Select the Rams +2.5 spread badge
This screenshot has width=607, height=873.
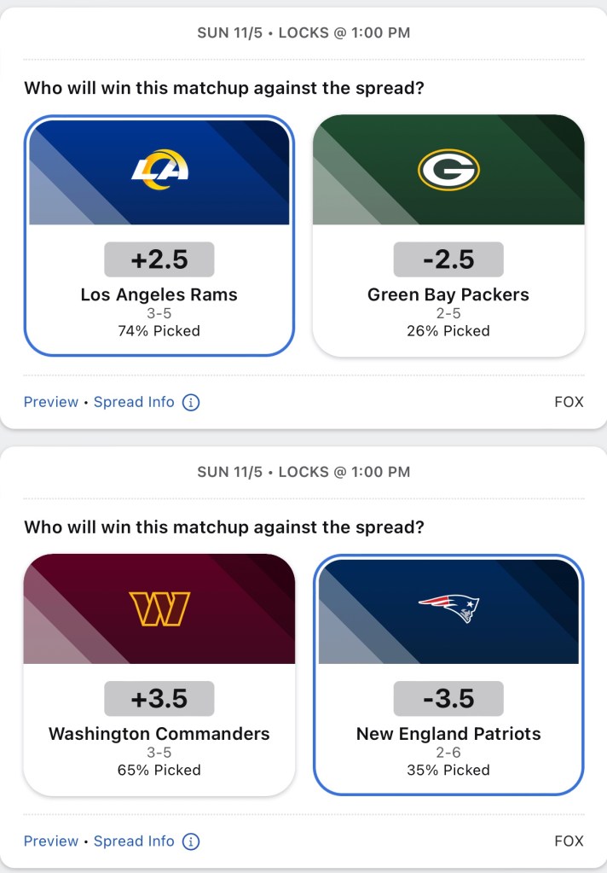[159, 259]
